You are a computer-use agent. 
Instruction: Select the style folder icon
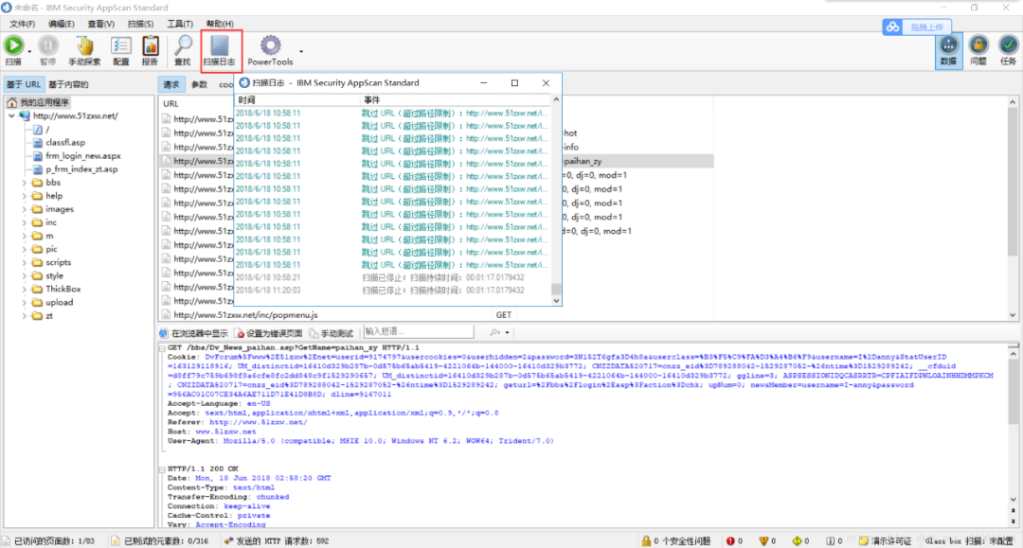point(37,275)
